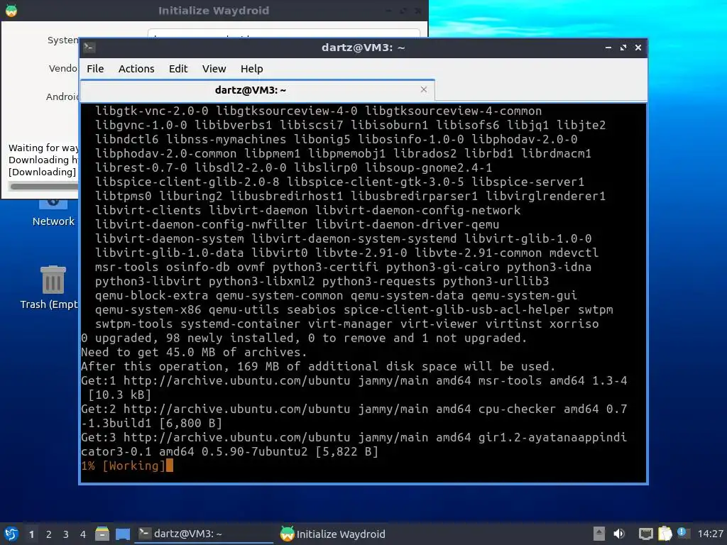Open the File menu in terminal

(95, 69)
